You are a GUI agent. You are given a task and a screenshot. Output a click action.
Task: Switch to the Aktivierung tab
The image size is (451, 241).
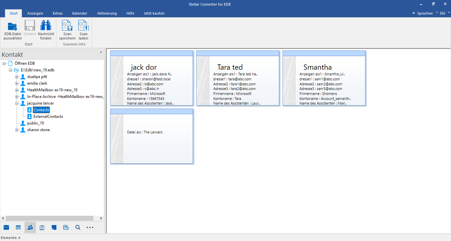[107, 13]
